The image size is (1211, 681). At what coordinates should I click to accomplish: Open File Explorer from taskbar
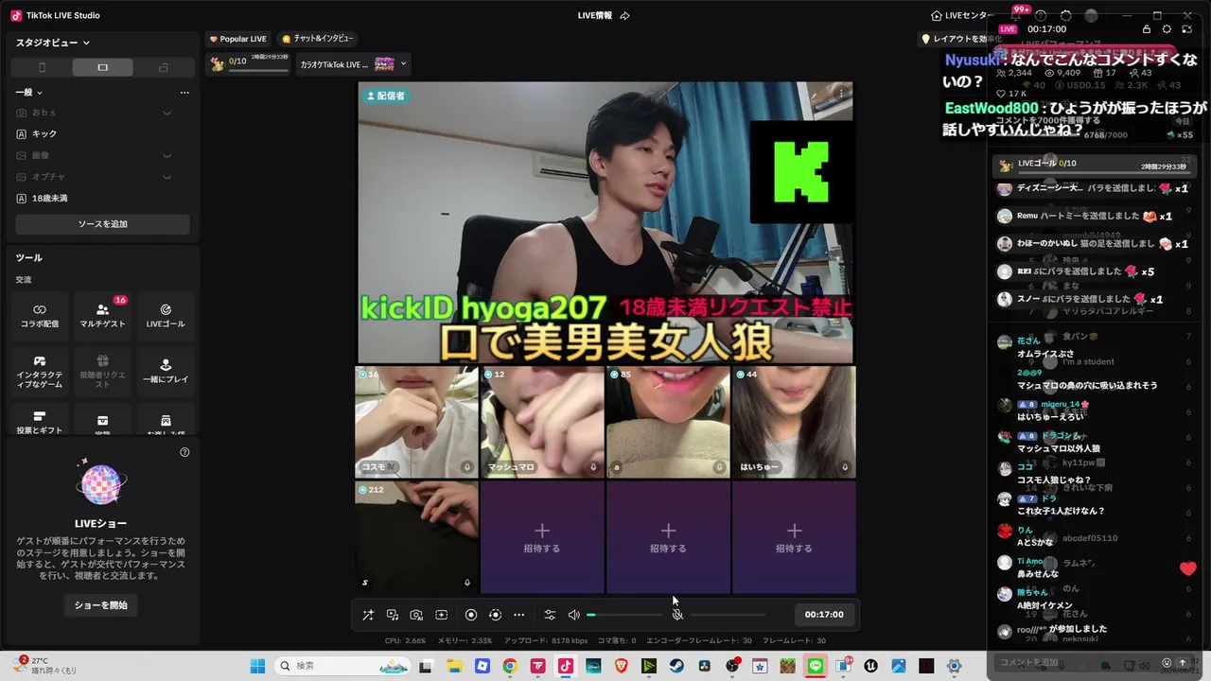pos(454,666)
